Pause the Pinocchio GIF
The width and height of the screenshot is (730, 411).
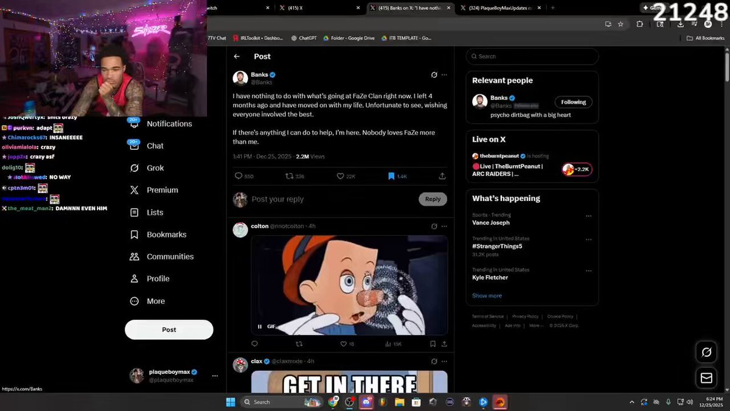[260, 326]
